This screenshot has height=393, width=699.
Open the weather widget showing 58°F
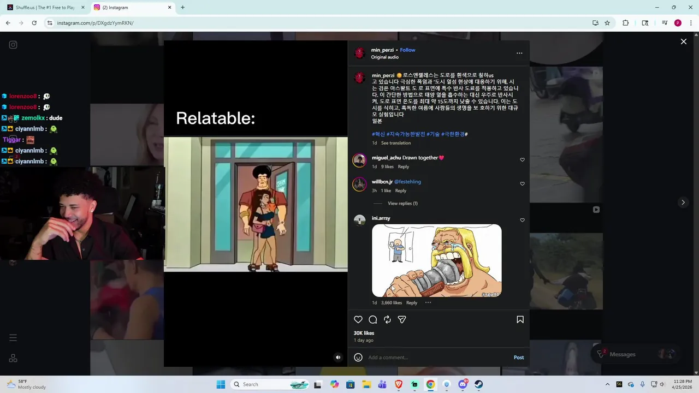26,384
